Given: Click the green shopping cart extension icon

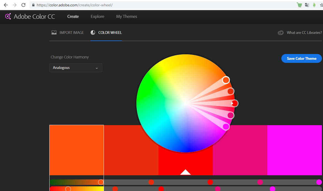Looking at the screenshot, I should pos(299,5).
